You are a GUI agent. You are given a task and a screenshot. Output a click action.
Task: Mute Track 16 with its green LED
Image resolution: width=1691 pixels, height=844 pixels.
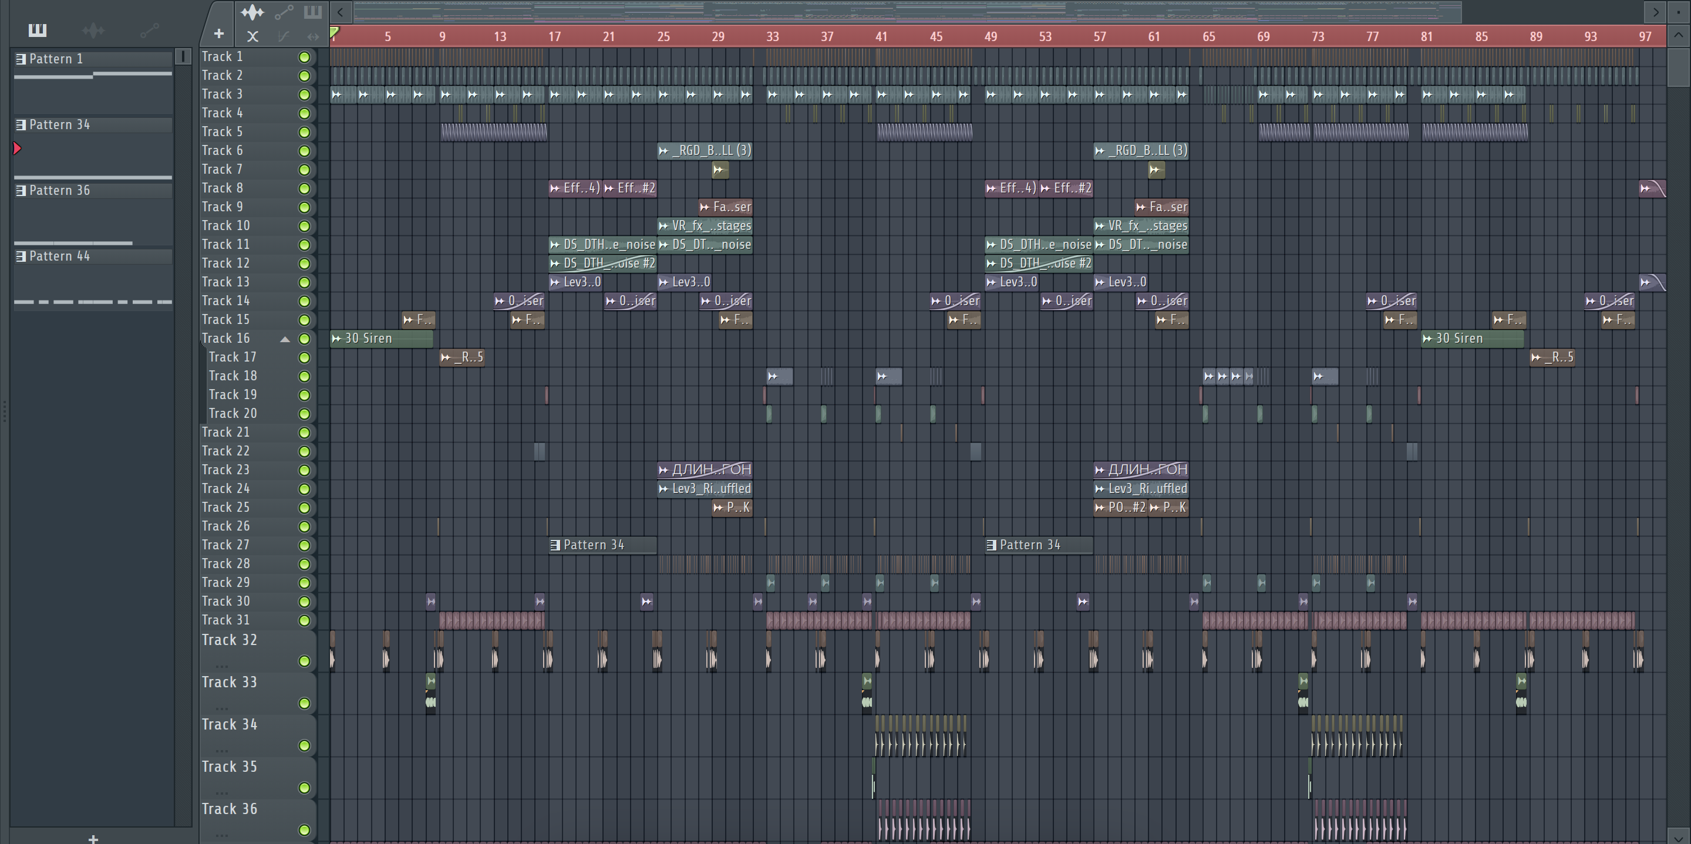tap(305, 339)
